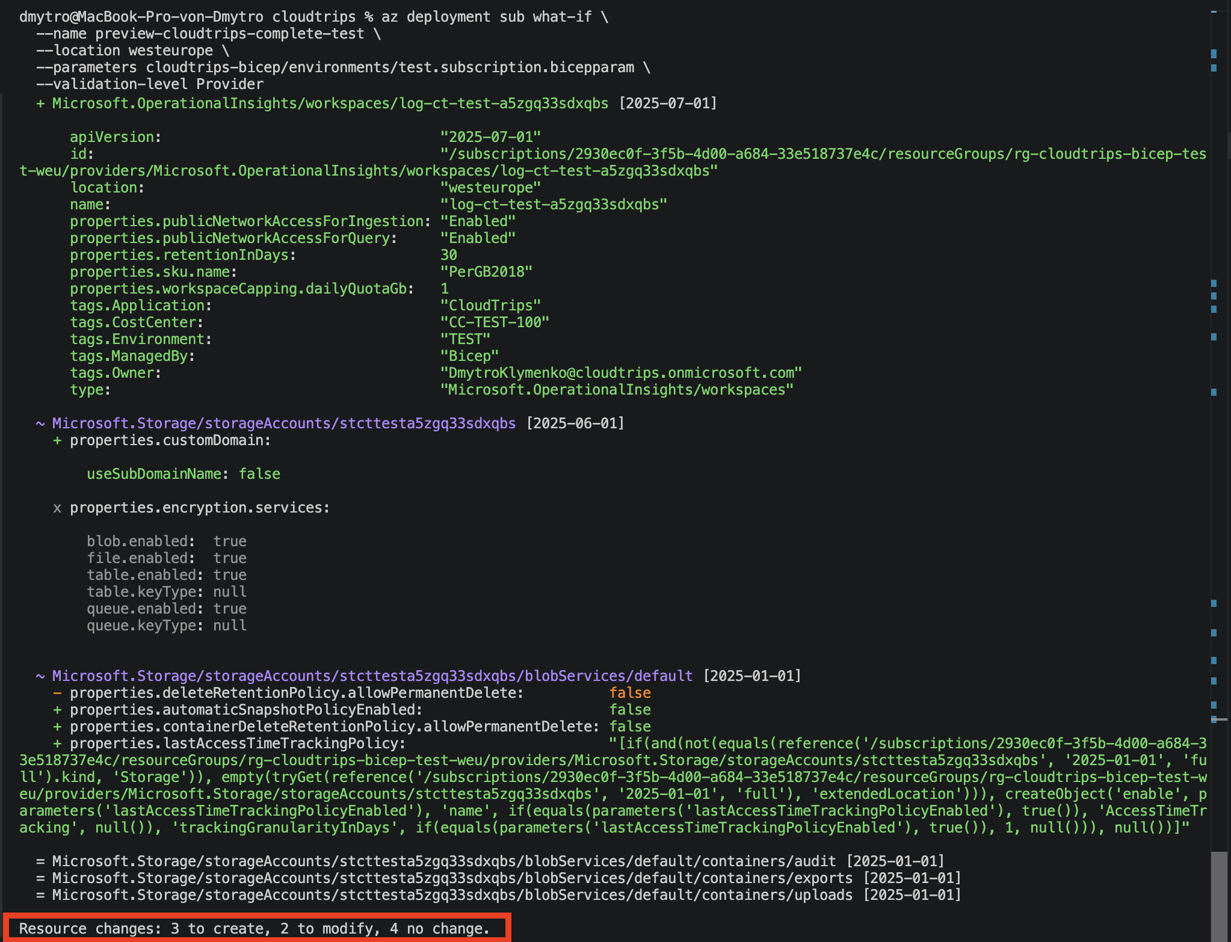Image resolution: width=1231 pixels, height=942 pixels.
Task: Click properties.automaticSnapshotPolicyEnabled line
Action: [x=352, y=710]
